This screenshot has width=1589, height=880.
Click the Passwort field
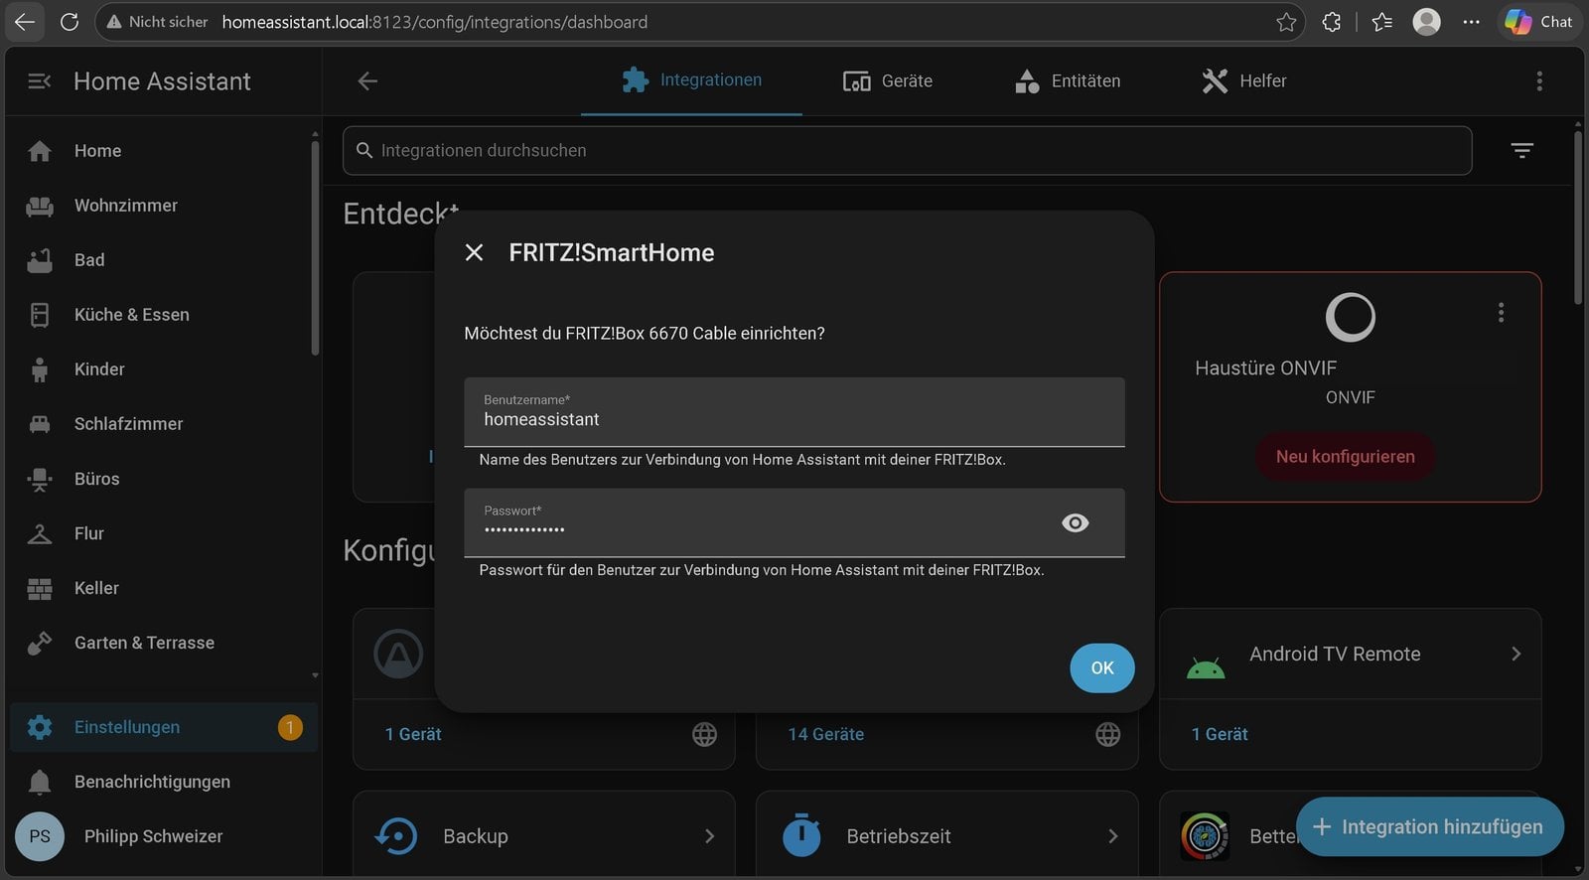tap(794, 522)
